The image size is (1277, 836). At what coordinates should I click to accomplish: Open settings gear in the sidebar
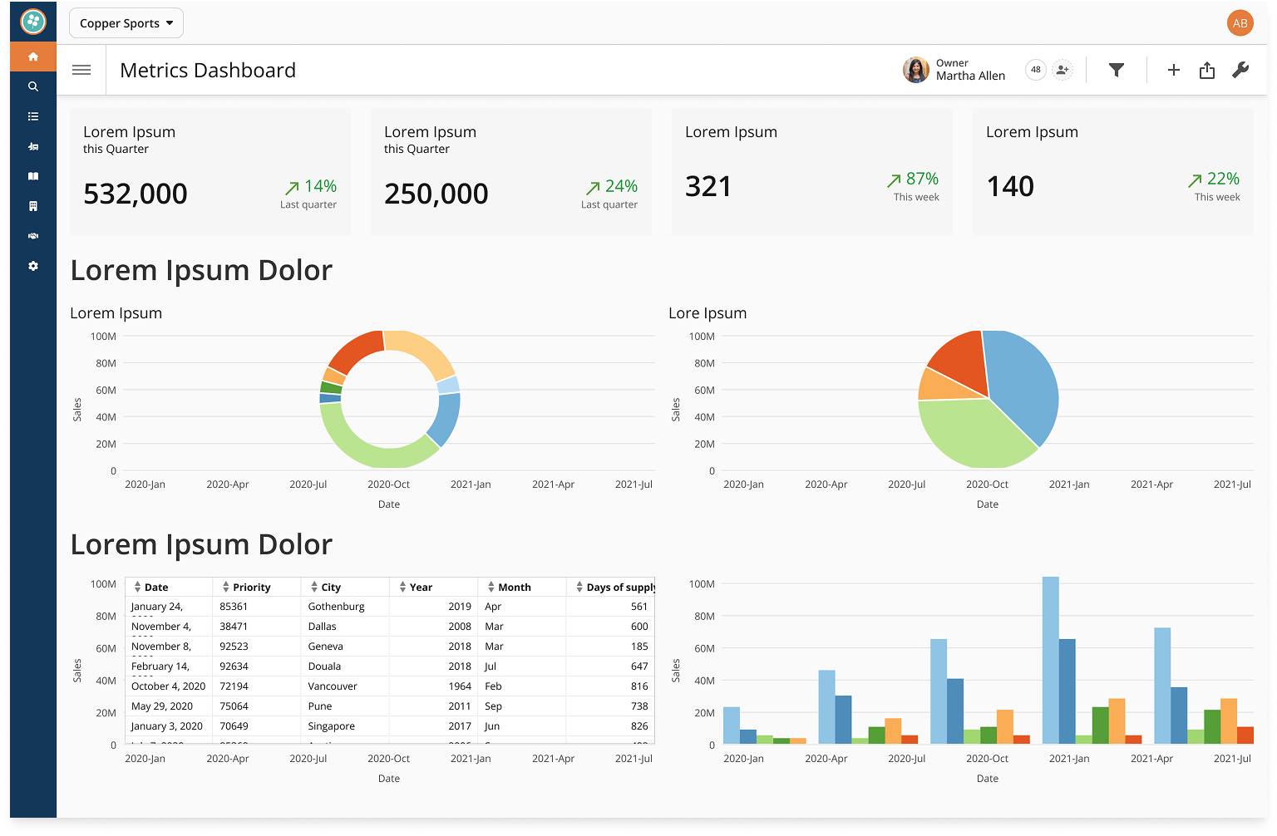click(x=33, y=266)
